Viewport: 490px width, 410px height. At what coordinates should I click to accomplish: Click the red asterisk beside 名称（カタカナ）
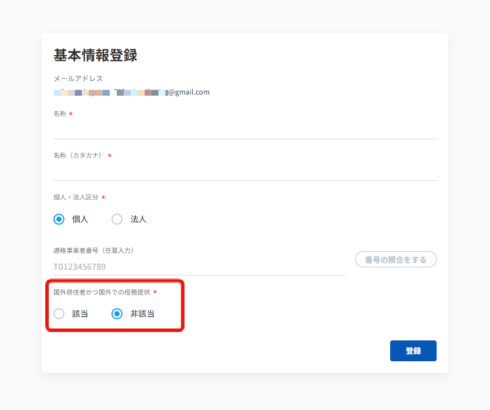point(110,156)
